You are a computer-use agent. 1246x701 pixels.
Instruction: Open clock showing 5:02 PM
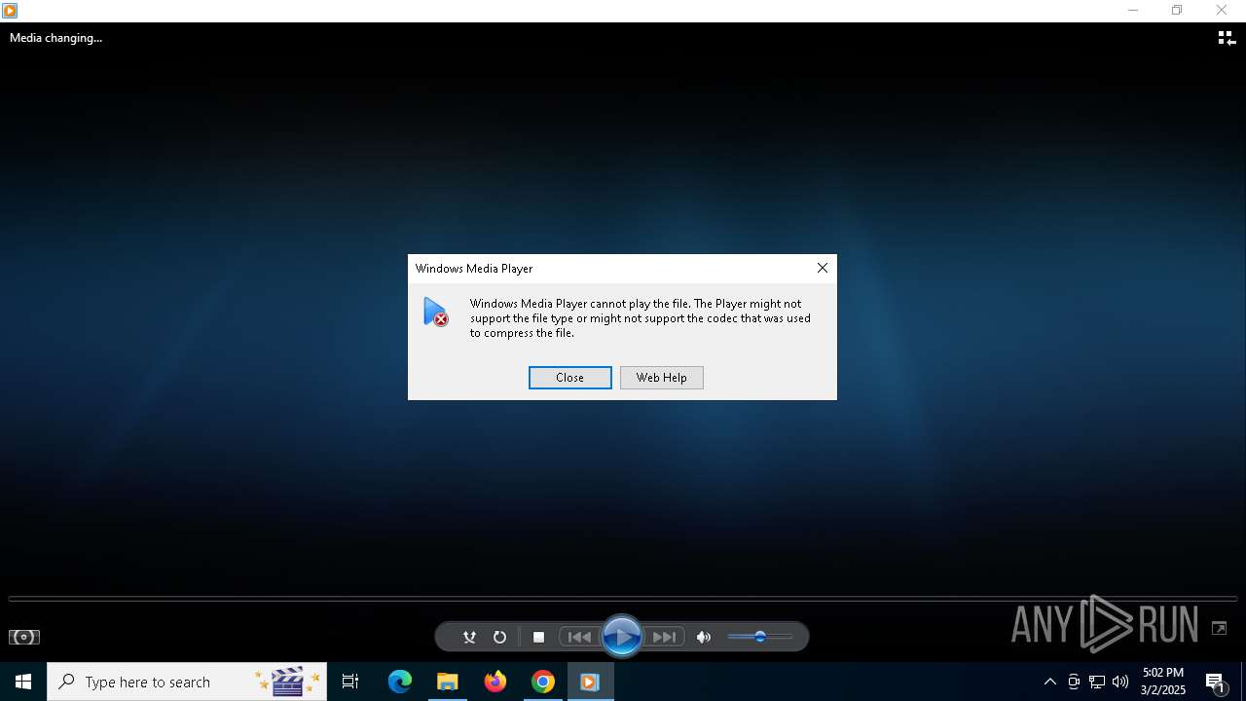(x=1163, y=682)
